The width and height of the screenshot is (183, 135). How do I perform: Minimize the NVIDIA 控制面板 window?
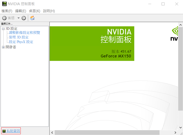(x=150, y=4)
